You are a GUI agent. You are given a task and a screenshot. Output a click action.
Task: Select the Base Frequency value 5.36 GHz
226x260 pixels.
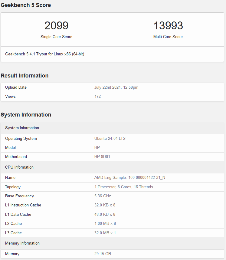tap(103, 196)
